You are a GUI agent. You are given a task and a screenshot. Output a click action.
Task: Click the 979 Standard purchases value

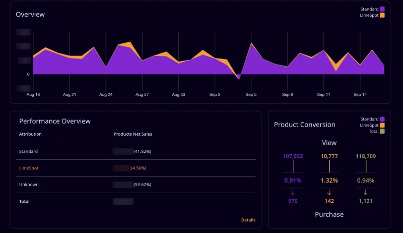[293, 201]
